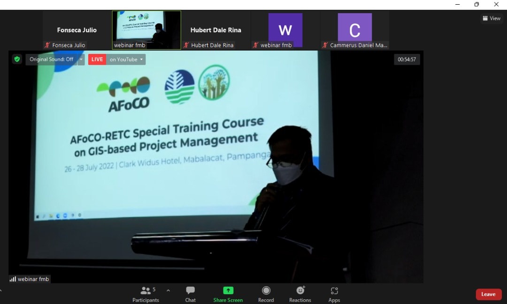The width and height of the screenshot is (507, 304).
Task: Click the red LIVE indicator
Action: pos(97,59)
